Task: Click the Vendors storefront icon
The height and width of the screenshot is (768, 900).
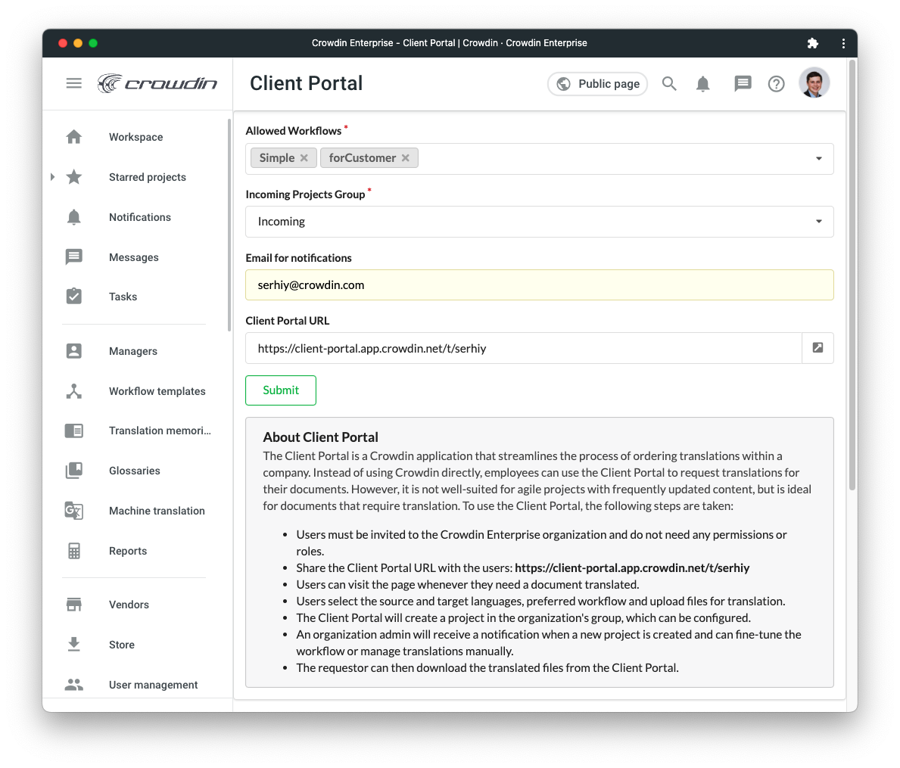Action: 73,605
